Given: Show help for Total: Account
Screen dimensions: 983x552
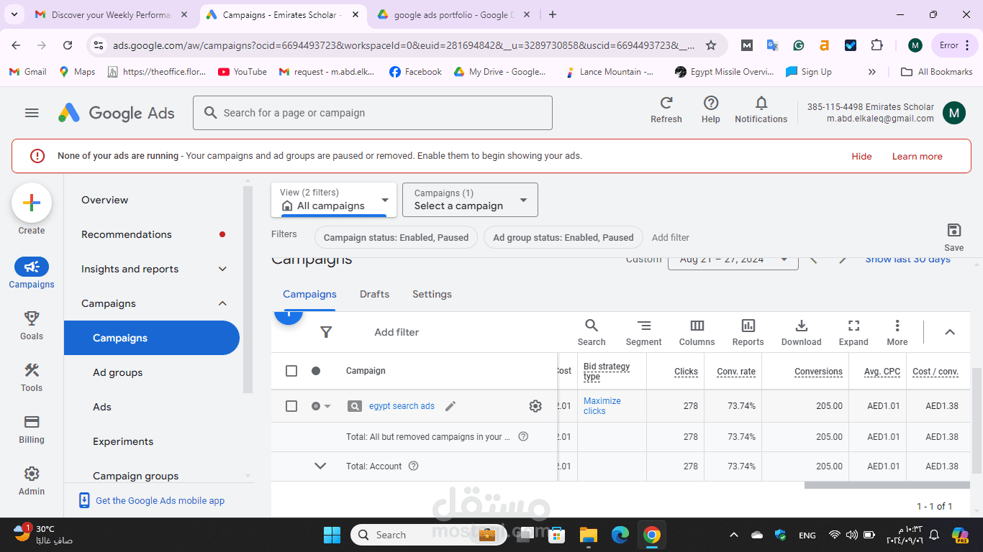Looking at the screenshot, I should pos(413,466).
